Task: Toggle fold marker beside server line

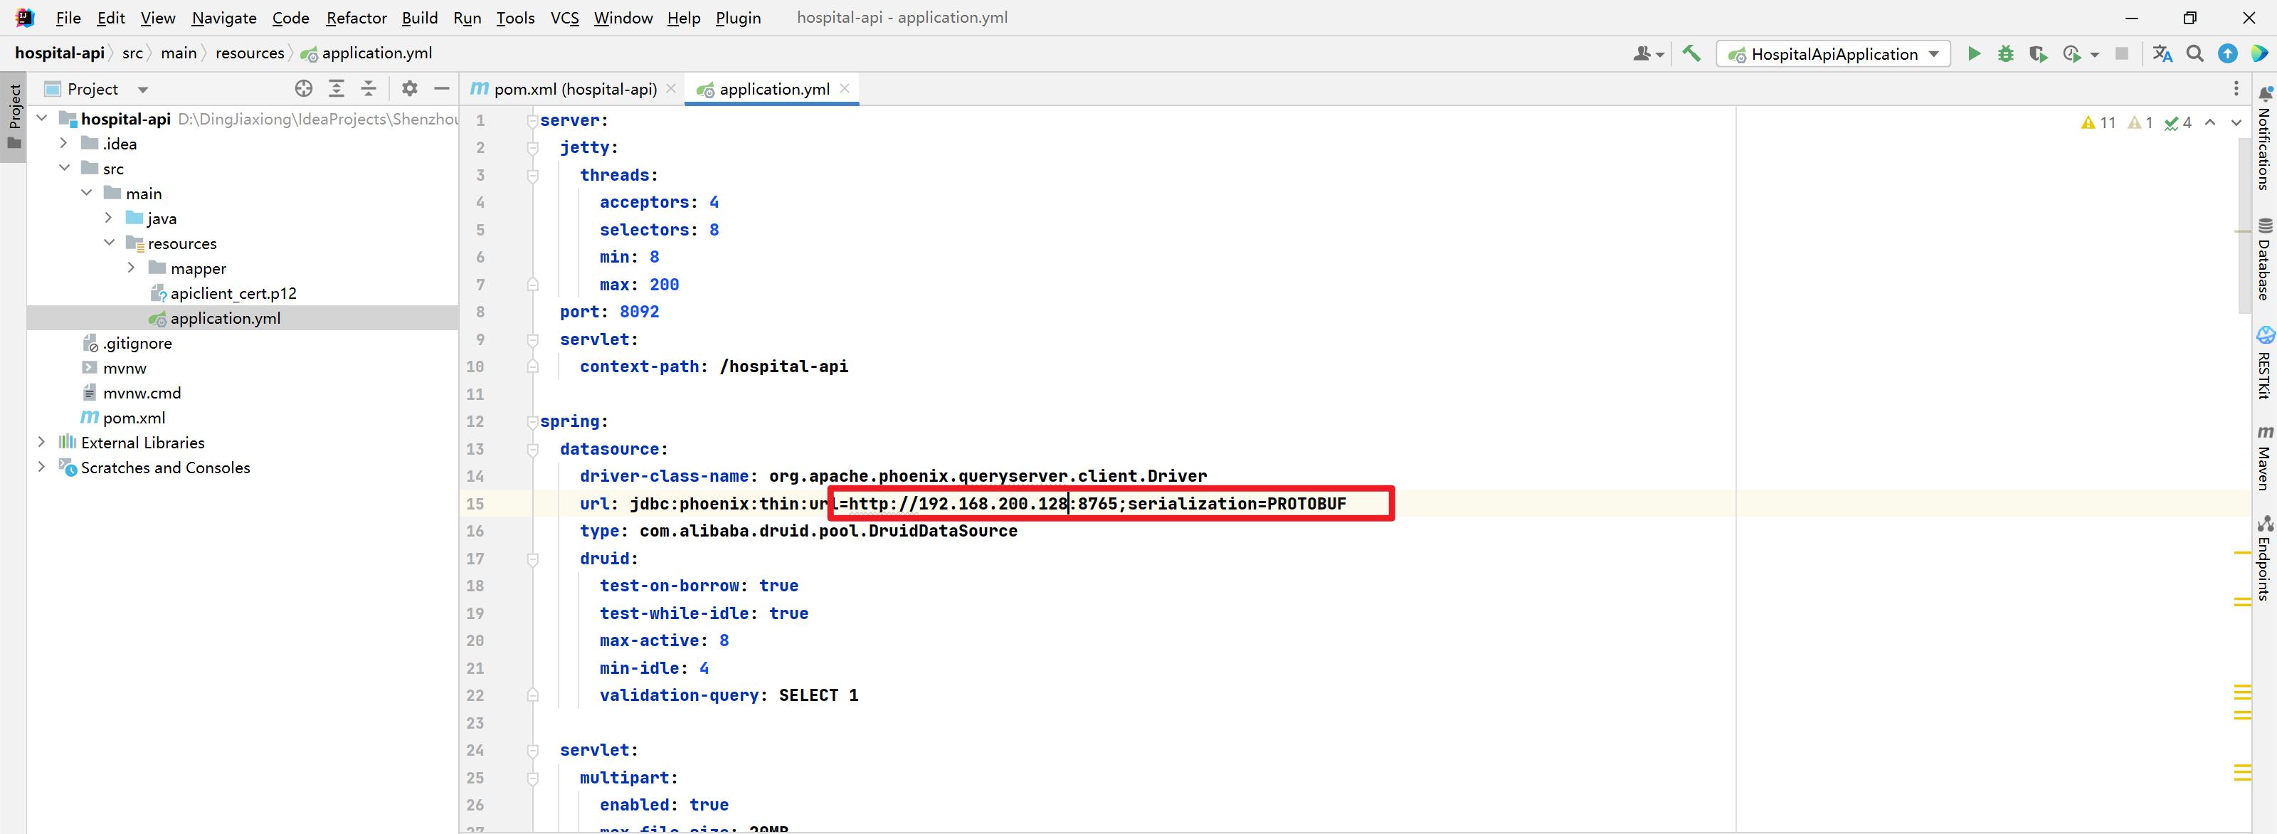Action: click(532, 120)
